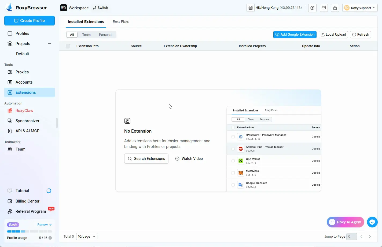Click the Create Profile button
The image size is (382, 247).
coord(30,21)
